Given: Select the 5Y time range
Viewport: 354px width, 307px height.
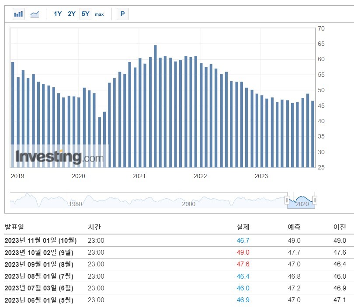Looking at the screenshot, I should tap(85, 14).
